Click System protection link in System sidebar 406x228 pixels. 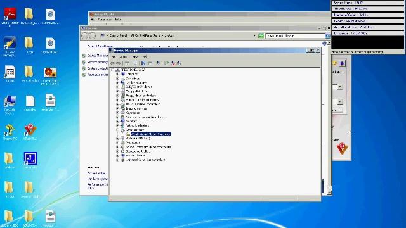tap(97, 68)
